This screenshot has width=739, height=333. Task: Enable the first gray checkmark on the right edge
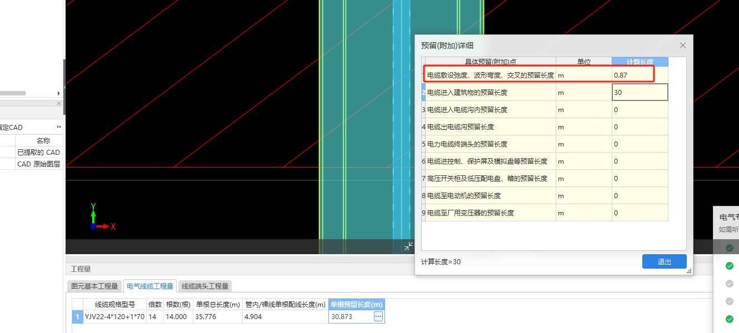click(x=729, y=283)
